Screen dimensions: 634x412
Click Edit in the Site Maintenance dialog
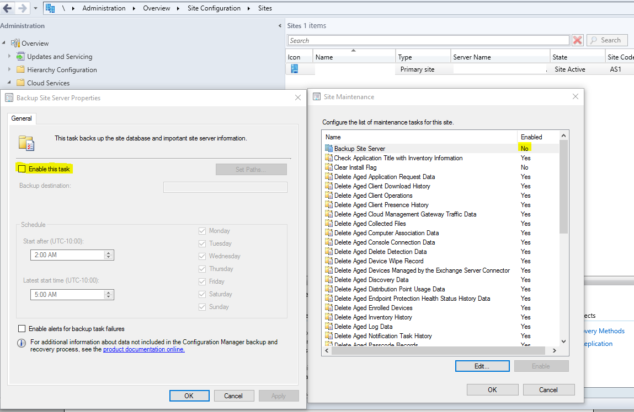[482, 366]
